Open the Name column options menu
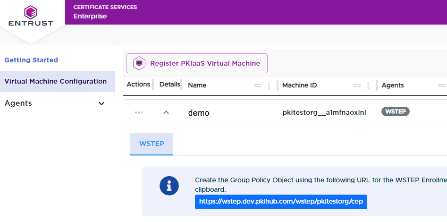Image resolution: width=447 pixels, height=222 pixels. click(269, 85)
